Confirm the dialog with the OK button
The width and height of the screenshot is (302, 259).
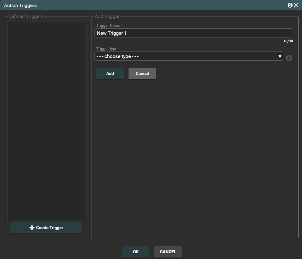tap(136, 252)
